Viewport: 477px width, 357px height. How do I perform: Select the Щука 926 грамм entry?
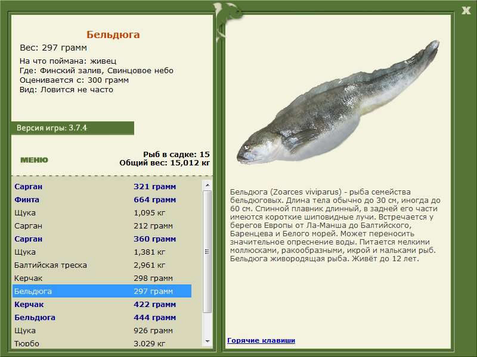(101, 330)
